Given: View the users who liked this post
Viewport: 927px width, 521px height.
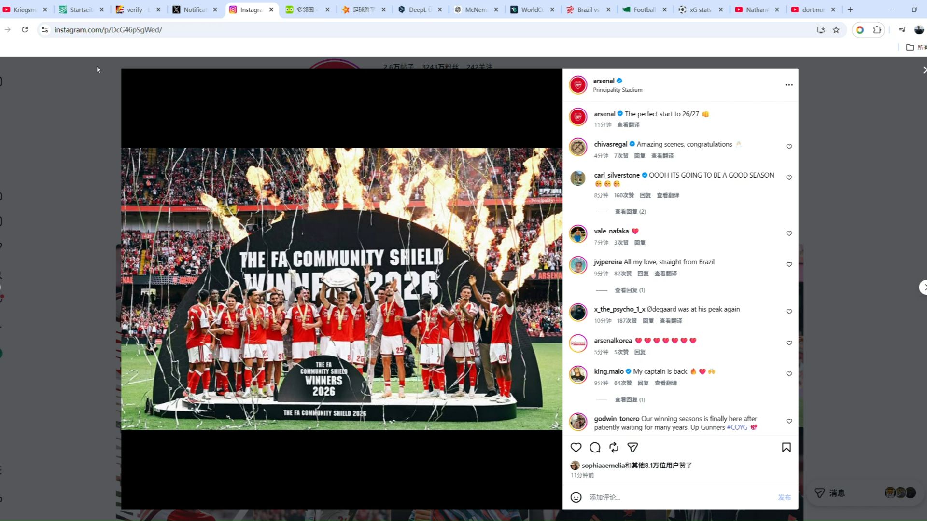Looking at the screenshot, I should (x=655, y=466).
